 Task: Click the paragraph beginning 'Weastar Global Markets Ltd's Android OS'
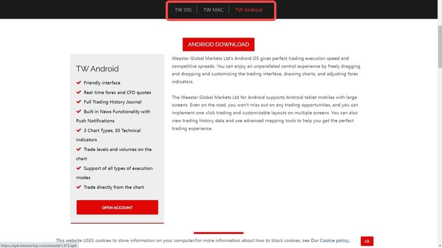[266, 70]
